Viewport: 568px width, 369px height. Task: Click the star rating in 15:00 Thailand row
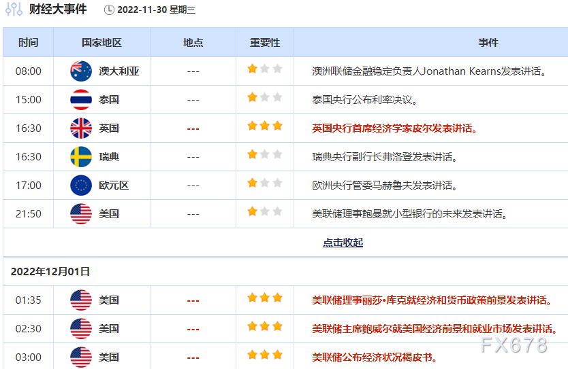coord(265,97)
